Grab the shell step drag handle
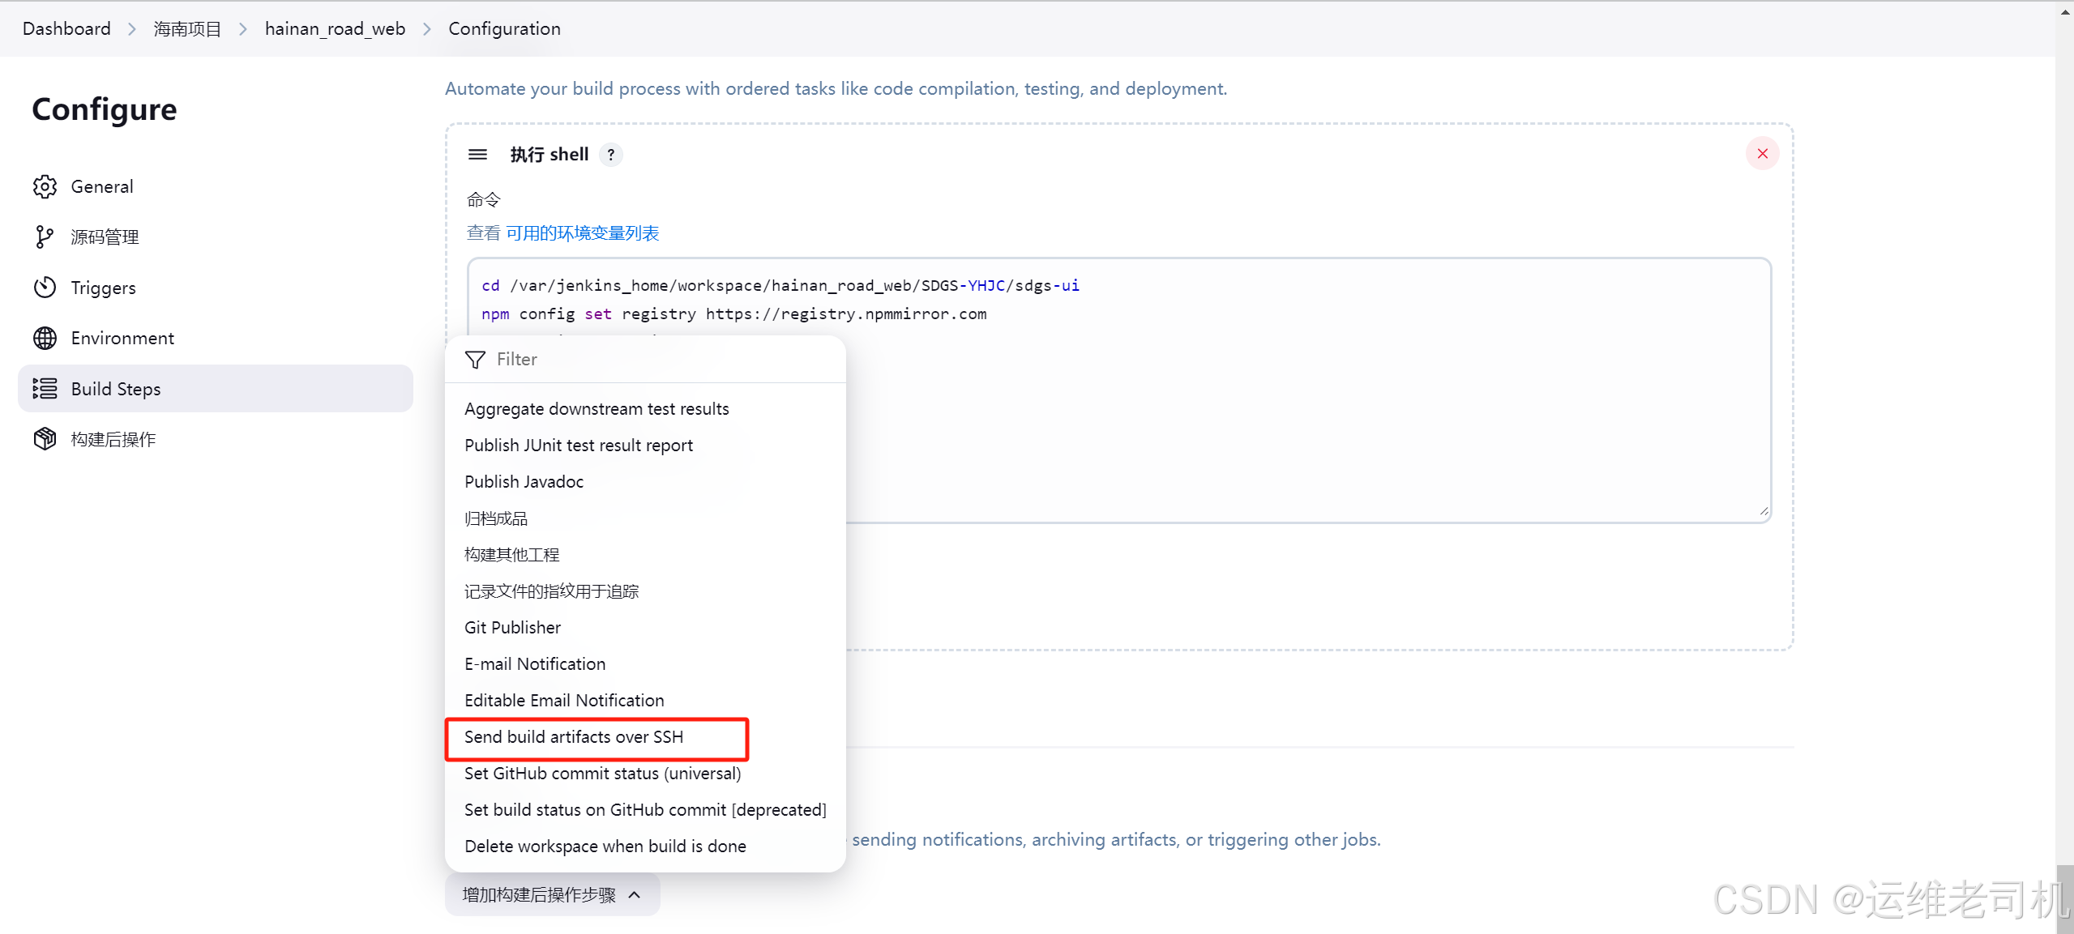The width and height of the screenshot is (2074, 934). coord(477,154)
